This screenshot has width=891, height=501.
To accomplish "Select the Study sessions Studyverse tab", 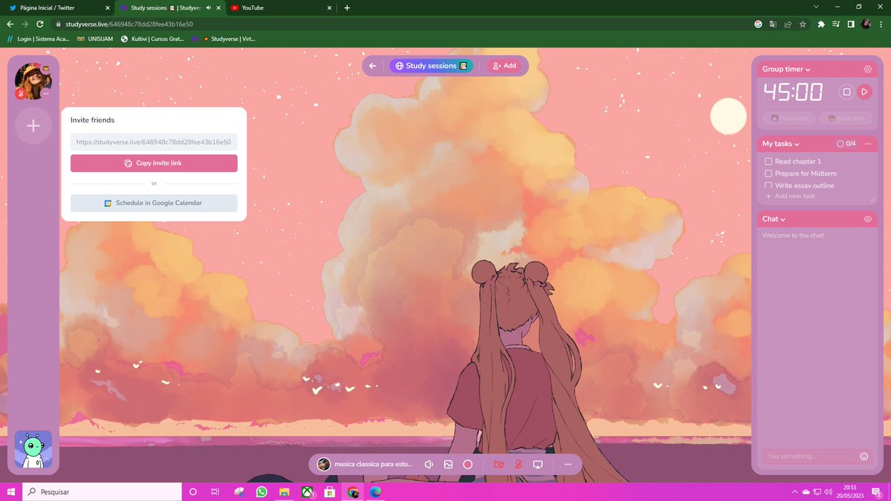I will (169, 7).
